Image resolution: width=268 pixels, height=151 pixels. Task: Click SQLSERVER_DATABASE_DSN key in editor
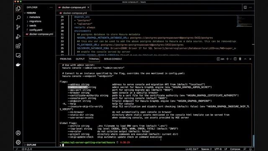click(93, 48)
